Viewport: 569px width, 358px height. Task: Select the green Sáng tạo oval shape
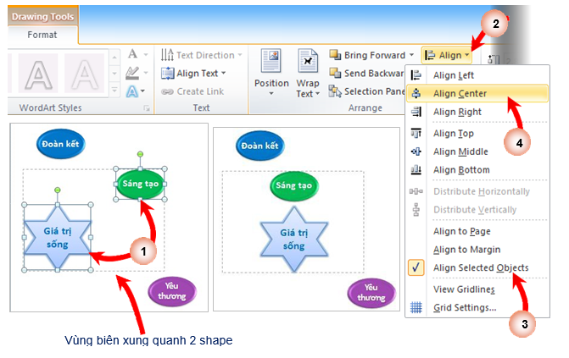click(x=138, y=184)
